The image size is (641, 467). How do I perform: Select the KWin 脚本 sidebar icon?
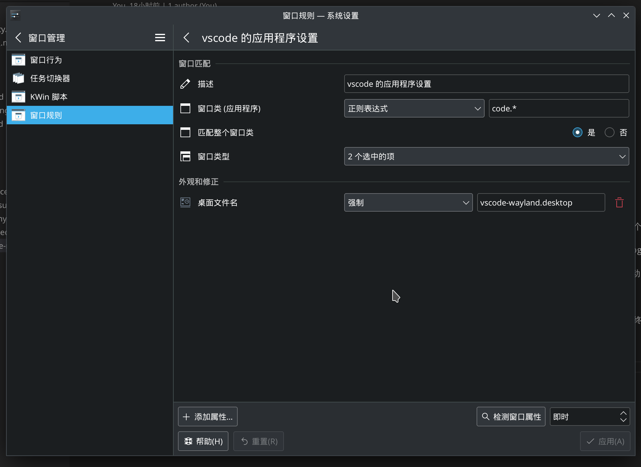tap(18, 97)
